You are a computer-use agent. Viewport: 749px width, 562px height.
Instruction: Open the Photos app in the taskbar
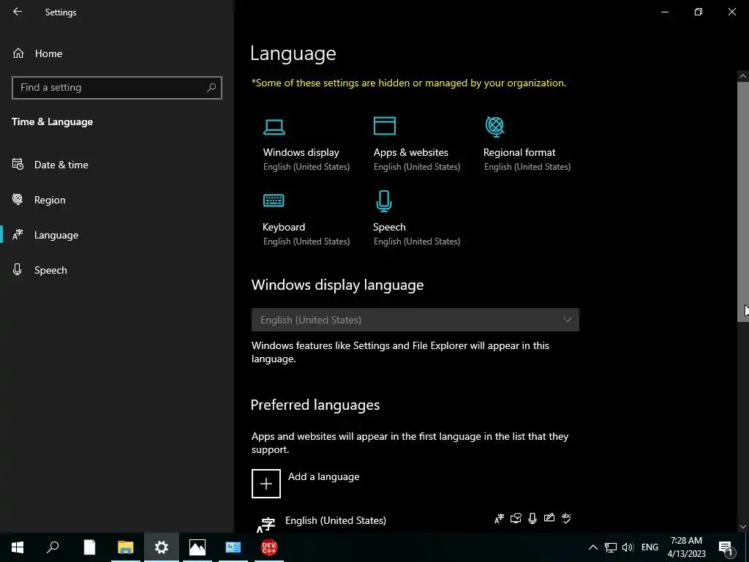point(197,547)
